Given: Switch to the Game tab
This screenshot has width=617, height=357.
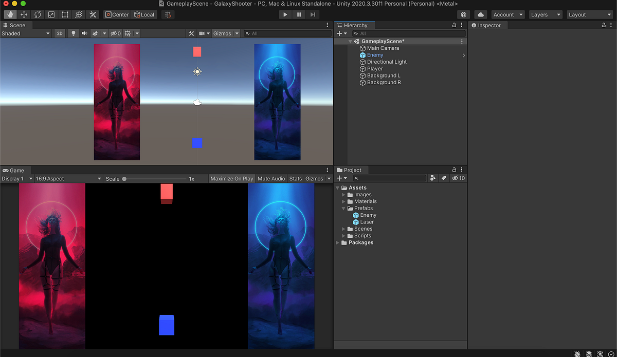Looking at the screenshot, I should click(x=13, y=170).
